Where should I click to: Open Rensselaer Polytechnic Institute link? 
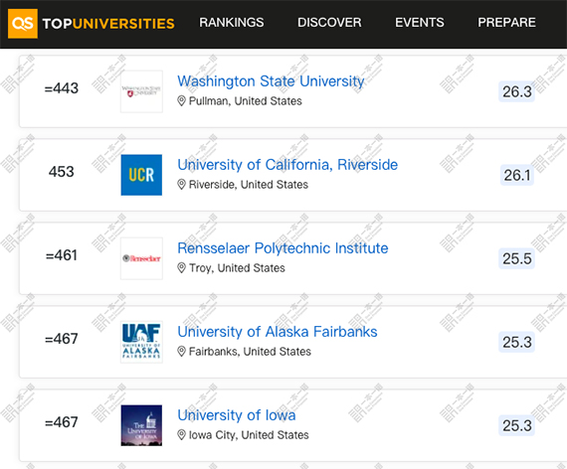point(283,248)
